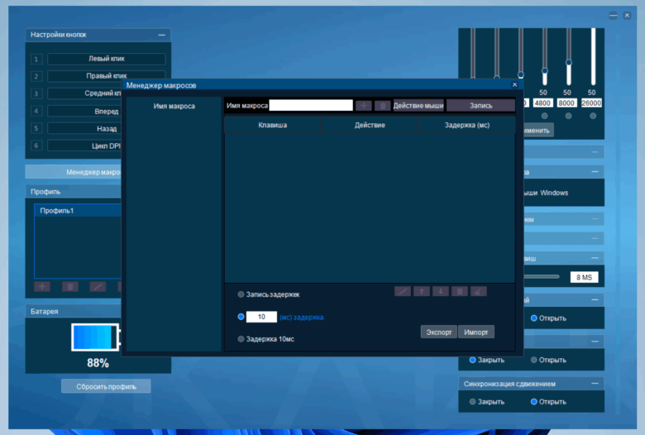
Task: Click the Экспорт button
Action: [439, 332]
